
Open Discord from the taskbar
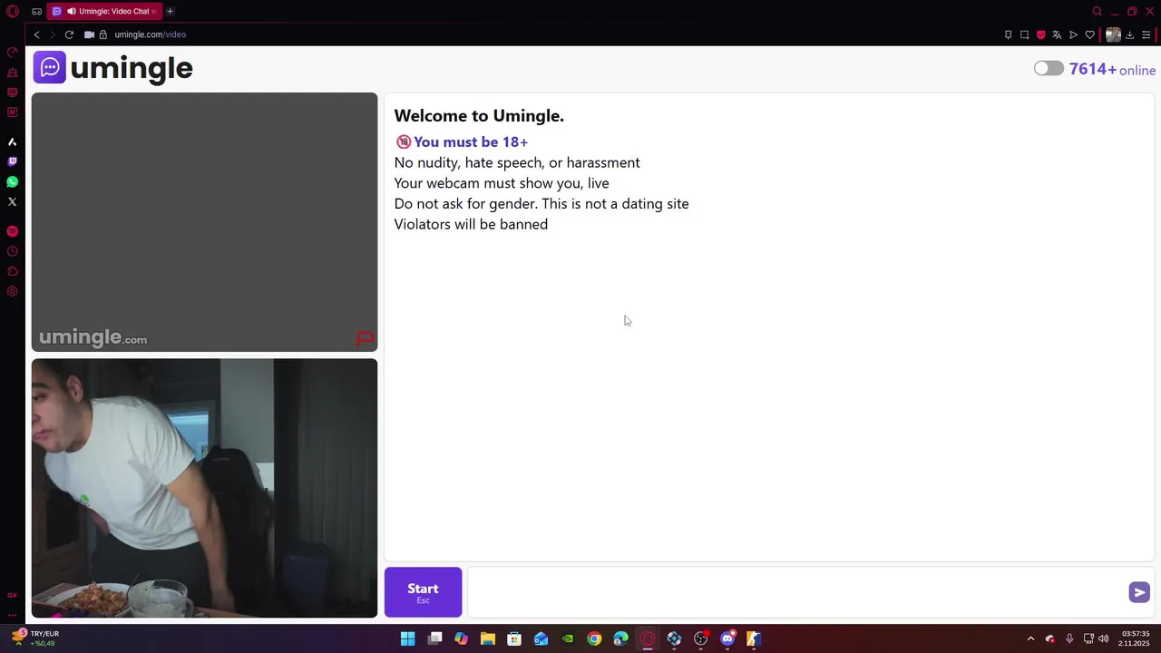click(x=727, y=638)
